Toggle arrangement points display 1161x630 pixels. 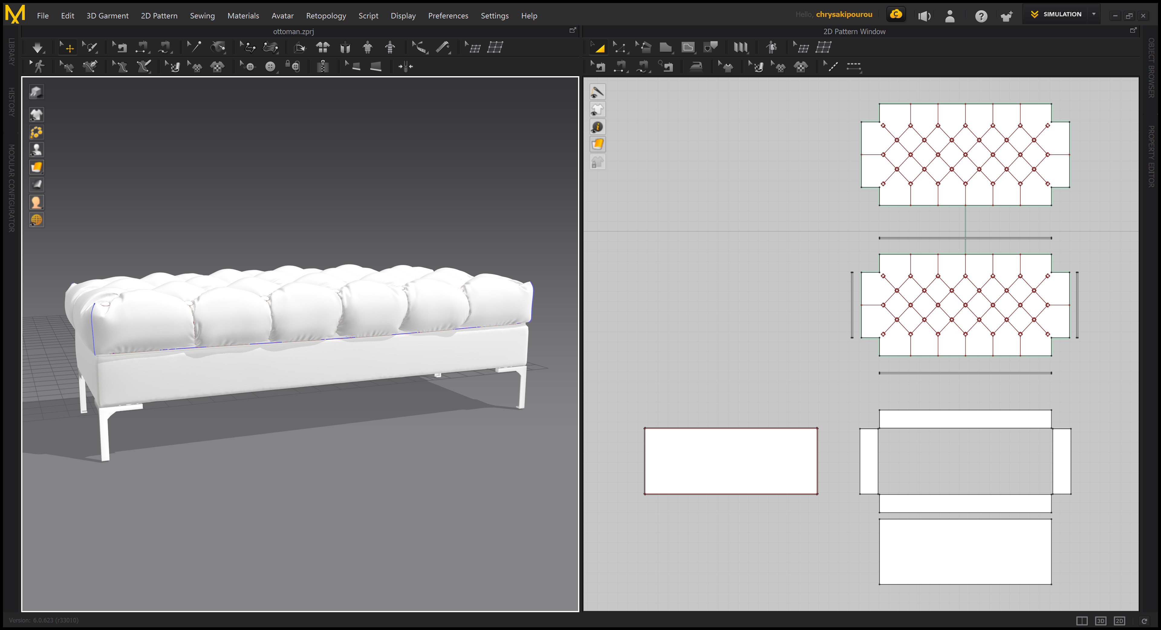[x=37, y=132]
